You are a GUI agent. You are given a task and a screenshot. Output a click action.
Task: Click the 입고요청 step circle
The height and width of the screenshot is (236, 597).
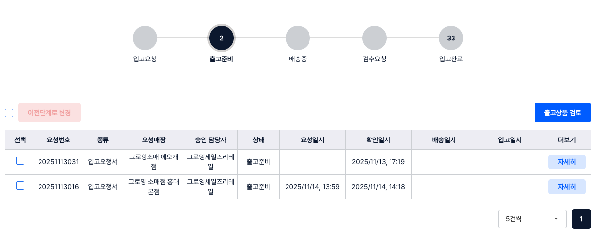tap(145, 38)
